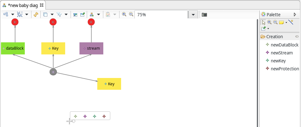
Task: Select the Pin tool in the Palette
Action: tap(263, 29)
